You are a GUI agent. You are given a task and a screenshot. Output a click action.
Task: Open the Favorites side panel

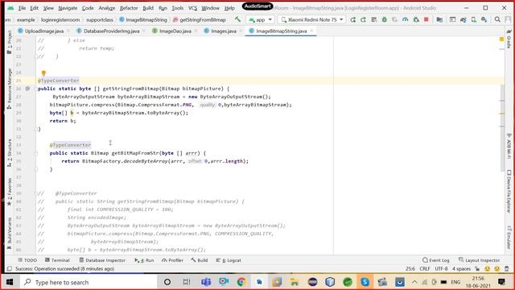[x=9, y=192]
